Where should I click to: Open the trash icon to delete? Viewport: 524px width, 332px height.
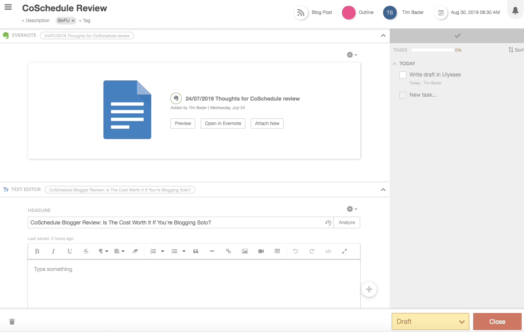pyautogui.click(x=12, y=321)
